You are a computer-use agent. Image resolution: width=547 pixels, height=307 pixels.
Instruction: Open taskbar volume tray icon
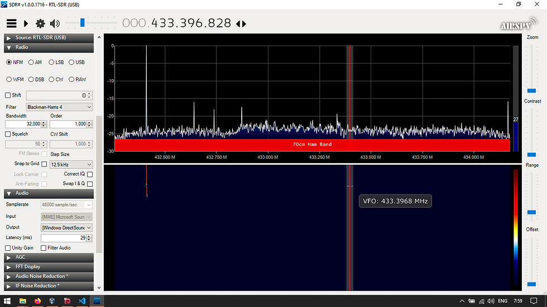tap(491, 301)
